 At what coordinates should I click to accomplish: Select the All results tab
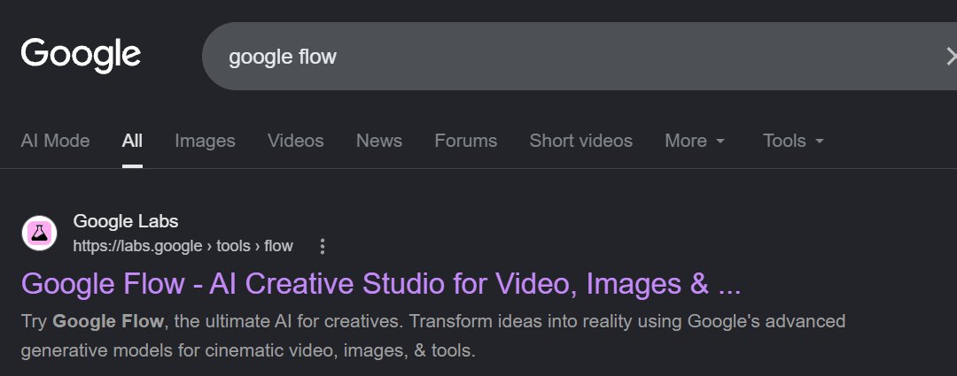pyautogui.click(x=132, y=141)
